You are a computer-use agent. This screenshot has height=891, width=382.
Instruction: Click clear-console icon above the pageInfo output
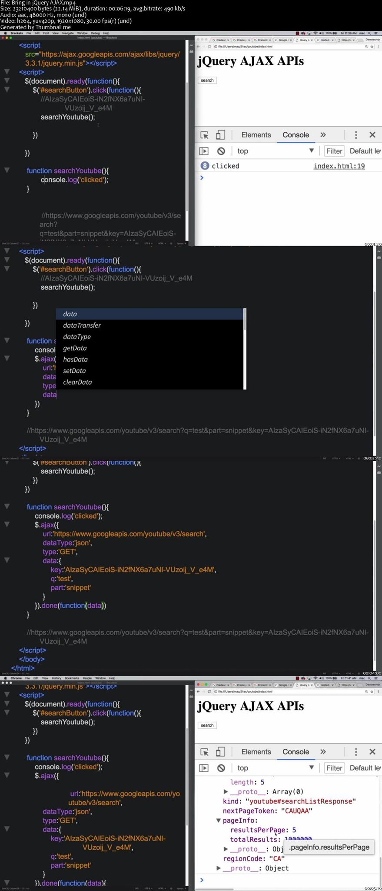221,768
